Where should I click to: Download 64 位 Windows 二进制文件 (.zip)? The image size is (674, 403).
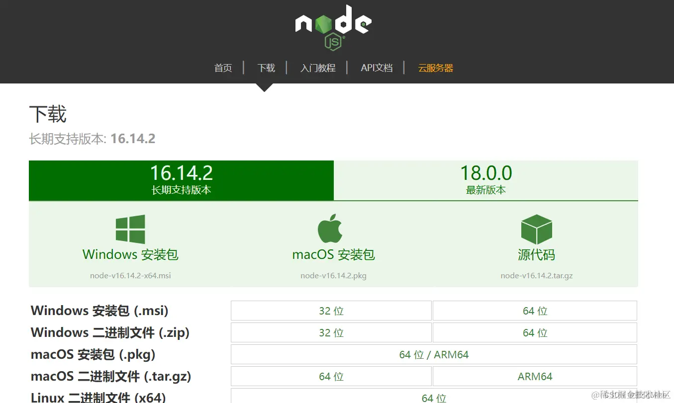[x=535, y=332]
